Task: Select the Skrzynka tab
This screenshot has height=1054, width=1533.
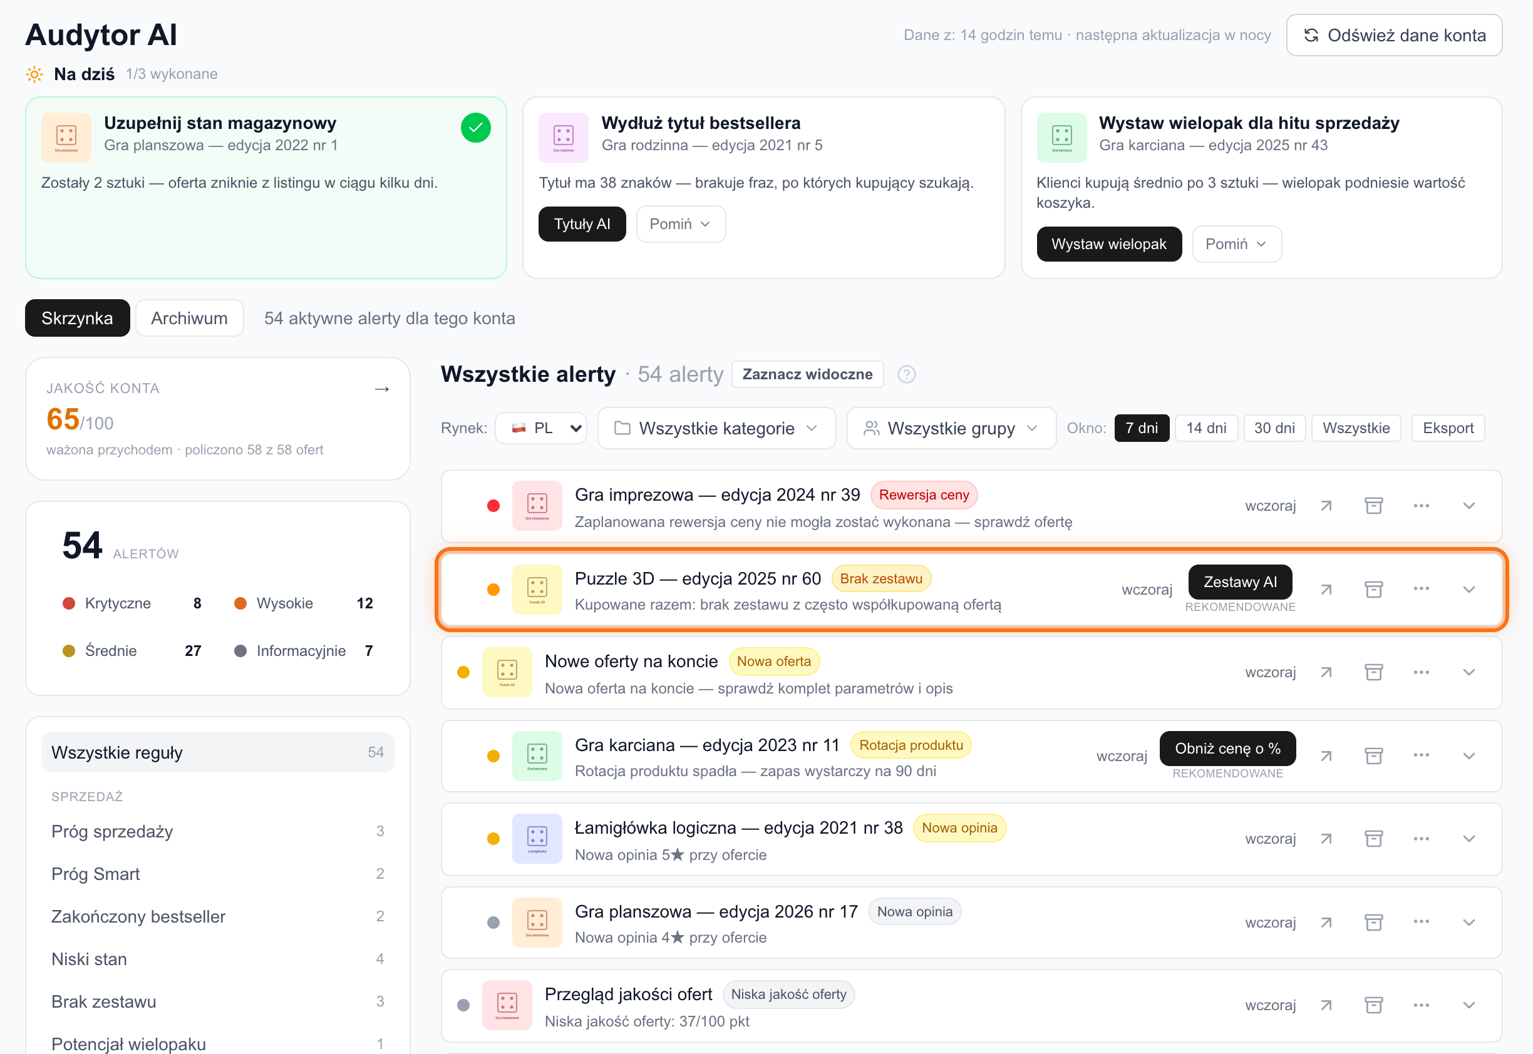Action: click(77, 319)
